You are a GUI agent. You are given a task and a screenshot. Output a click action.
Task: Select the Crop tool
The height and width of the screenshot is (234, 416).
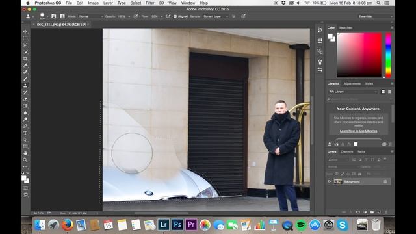[25, 58]
